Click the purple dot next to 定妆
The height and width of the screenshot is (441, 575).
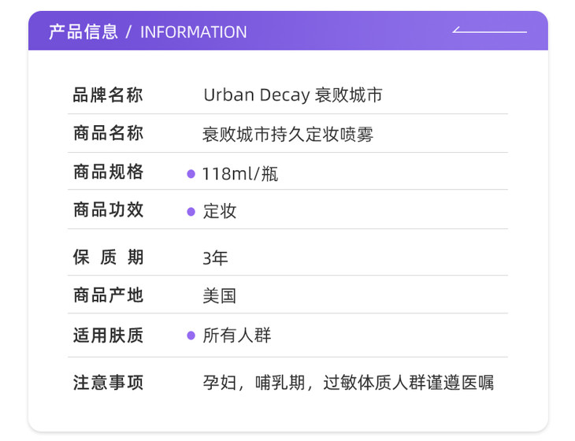(191, 211)
